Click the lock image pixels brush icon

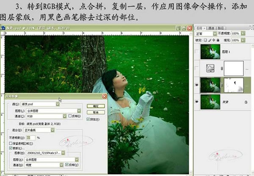click(210, 40)
